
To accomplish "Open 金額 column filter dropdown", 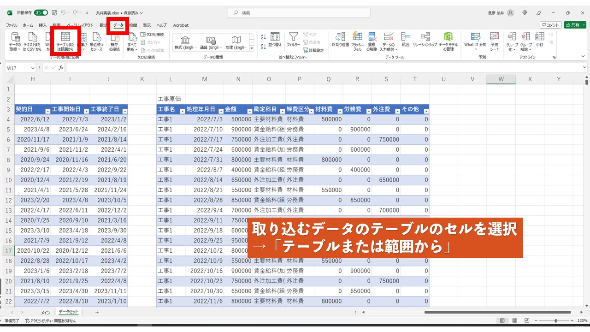I will pos(249,111).
